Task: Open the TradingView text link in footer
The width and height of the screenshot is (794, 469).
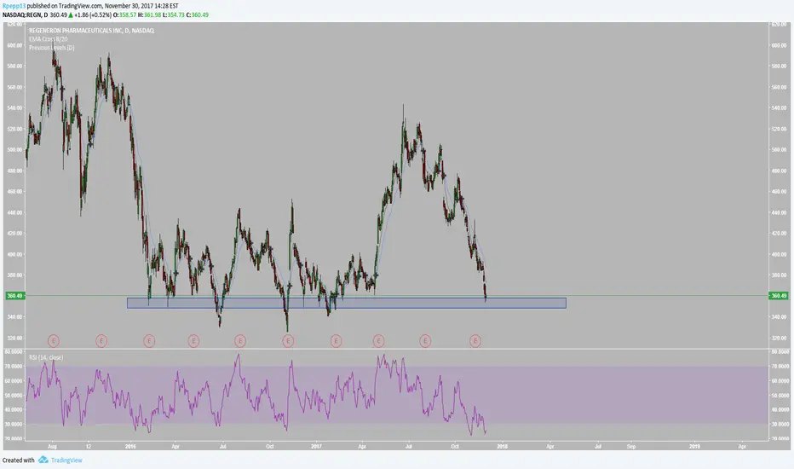Action: point(66,460)
